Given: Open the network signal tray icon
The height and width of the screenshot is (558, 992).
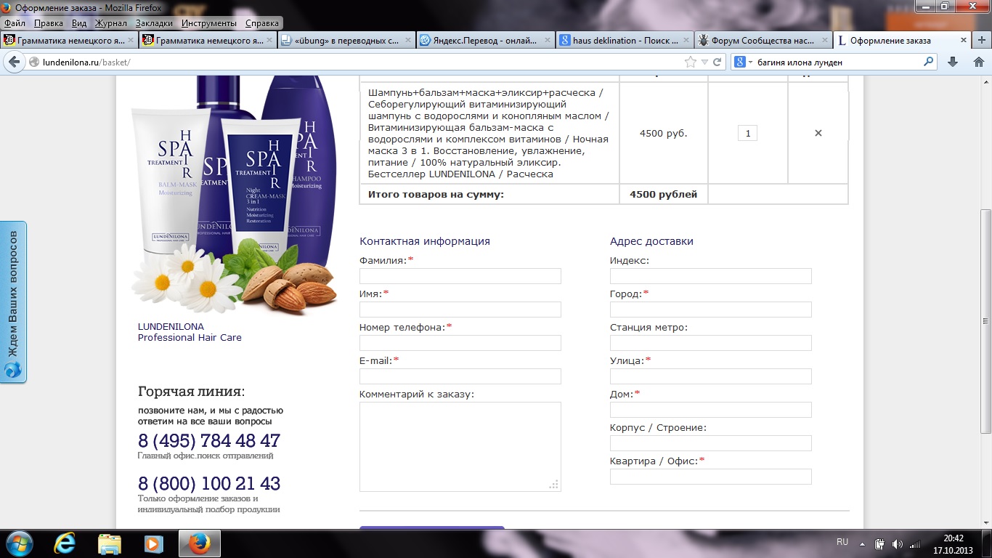Looking at the screenshot, I should (915, 544).
